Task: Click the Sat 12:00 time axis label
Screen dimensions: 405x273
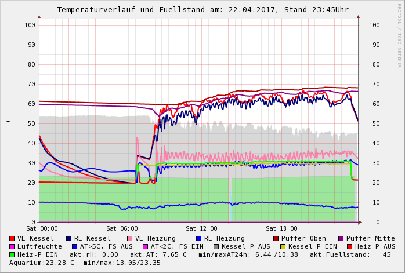Action: [201, 229]
